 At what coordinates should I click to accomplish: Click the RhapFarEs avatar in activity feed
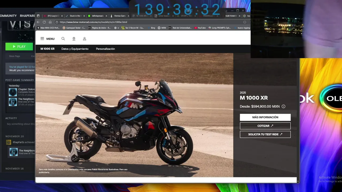[9, 142]
